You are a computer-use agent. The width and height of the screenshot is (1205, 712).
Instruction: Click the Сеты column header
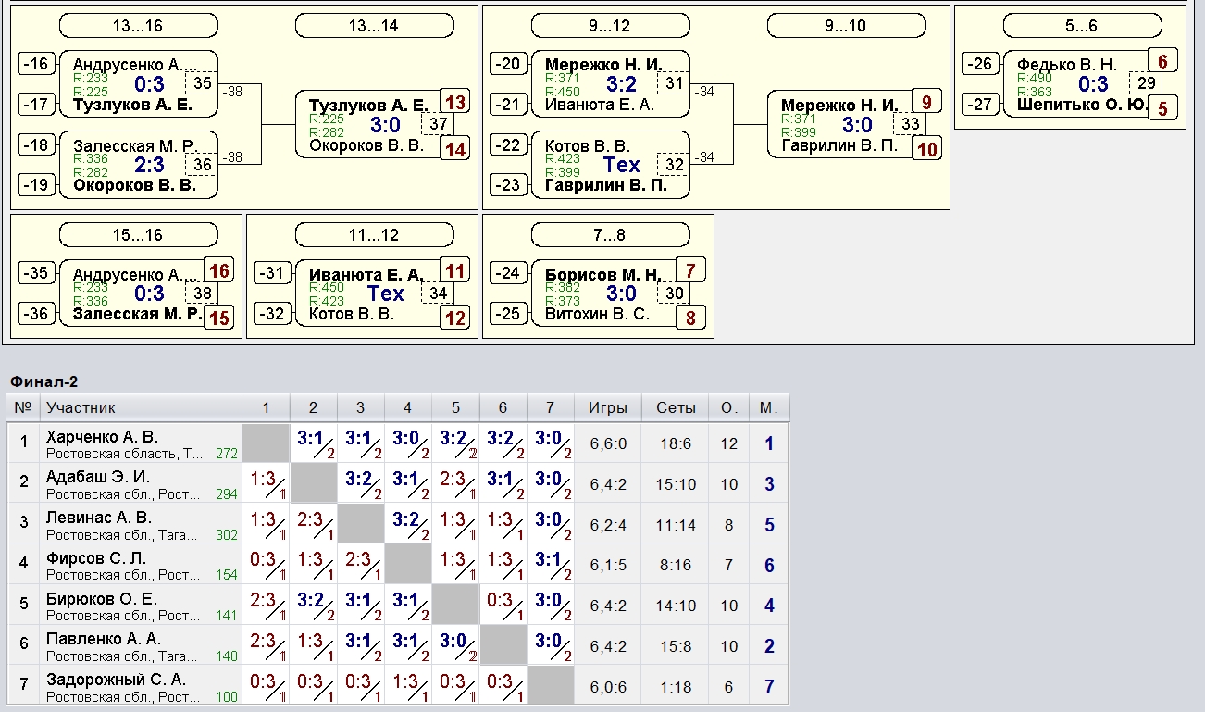pyautogui.click(x=676, y=407)
